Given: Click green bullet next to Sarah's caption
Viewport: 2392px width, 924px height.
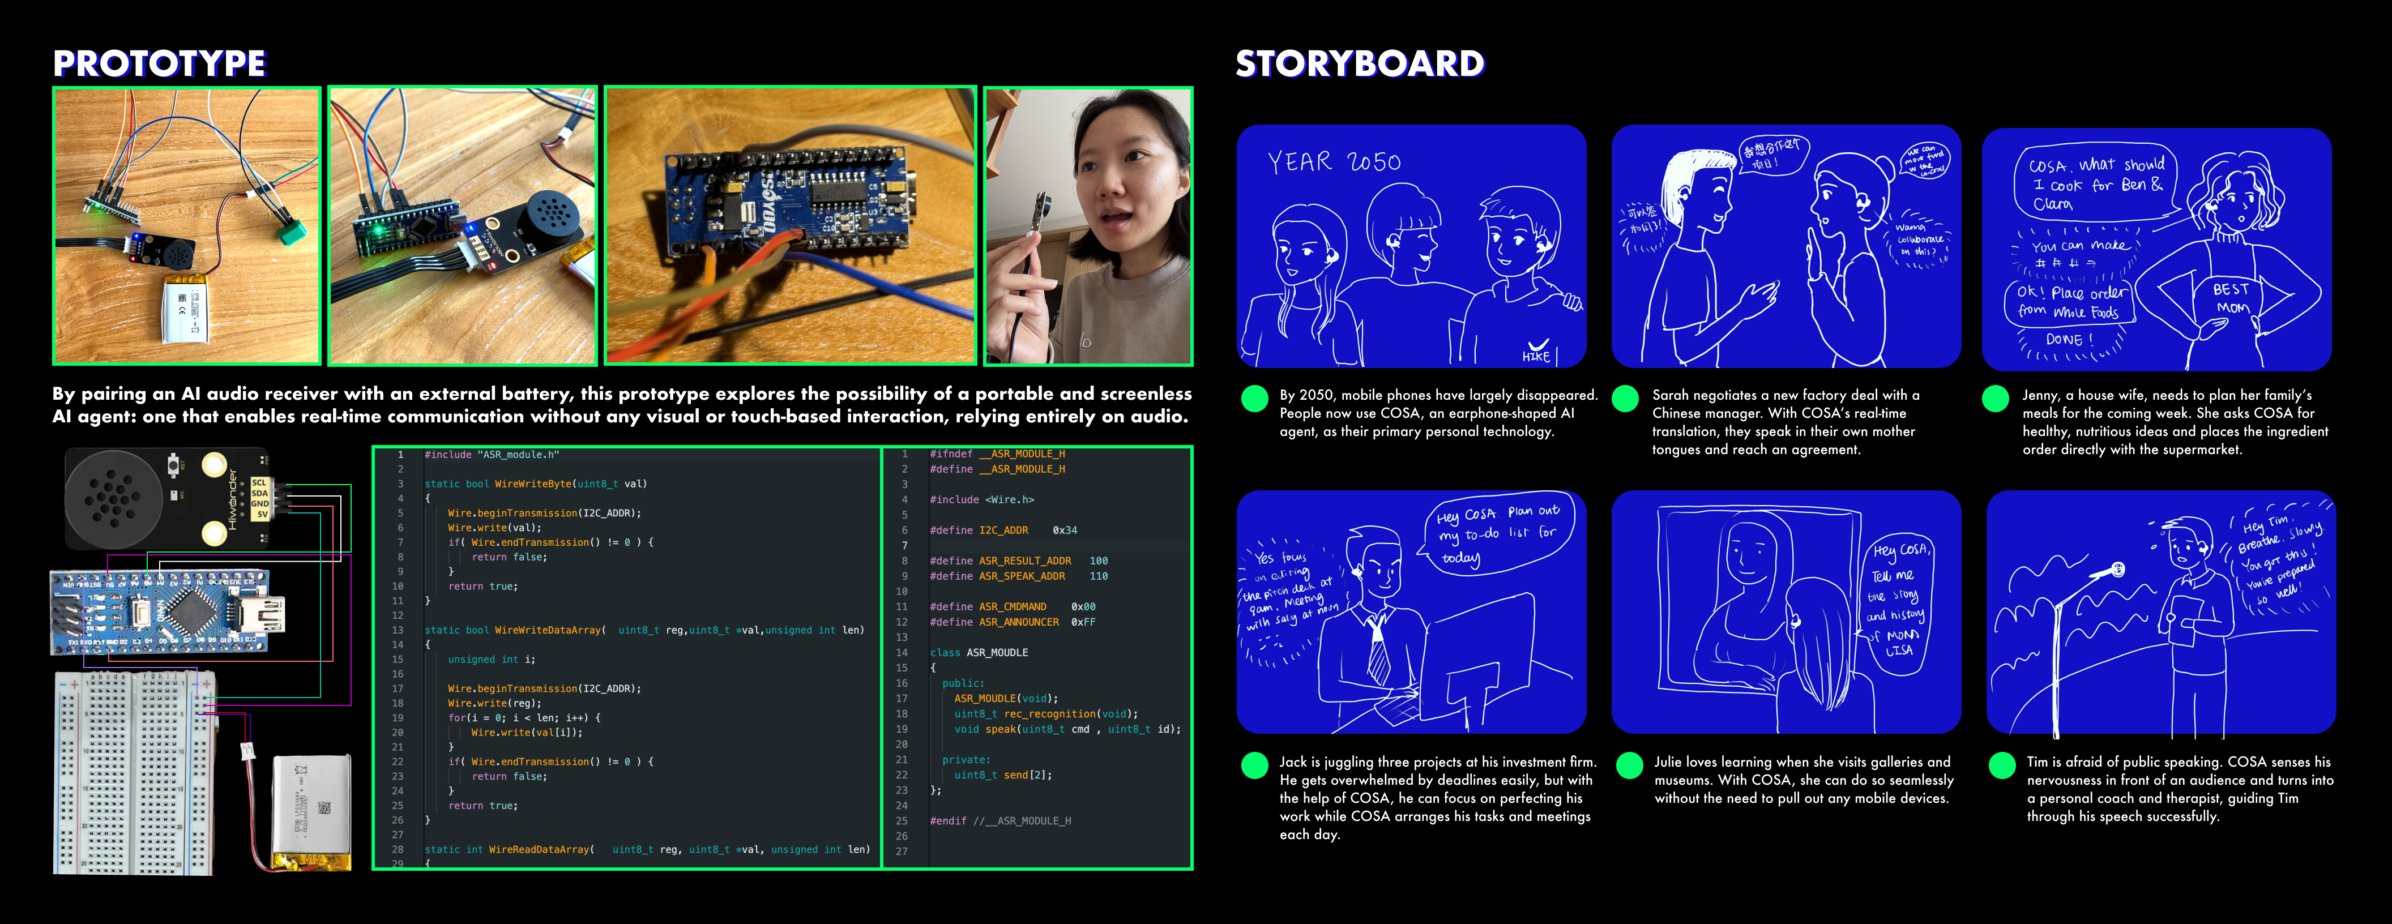Looking at the screenshot, I should point(1625,399).
